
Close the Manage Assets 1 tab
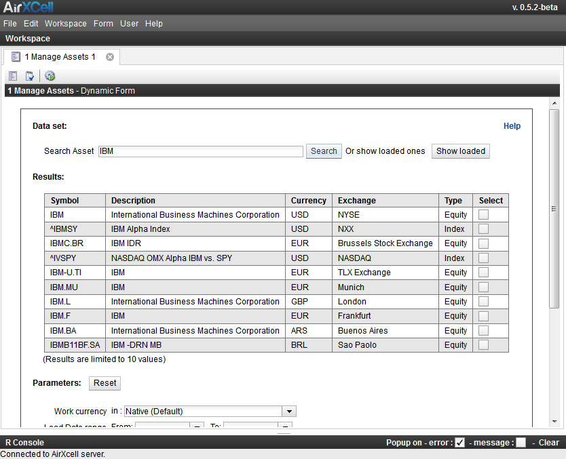click(x=110, y=57)
